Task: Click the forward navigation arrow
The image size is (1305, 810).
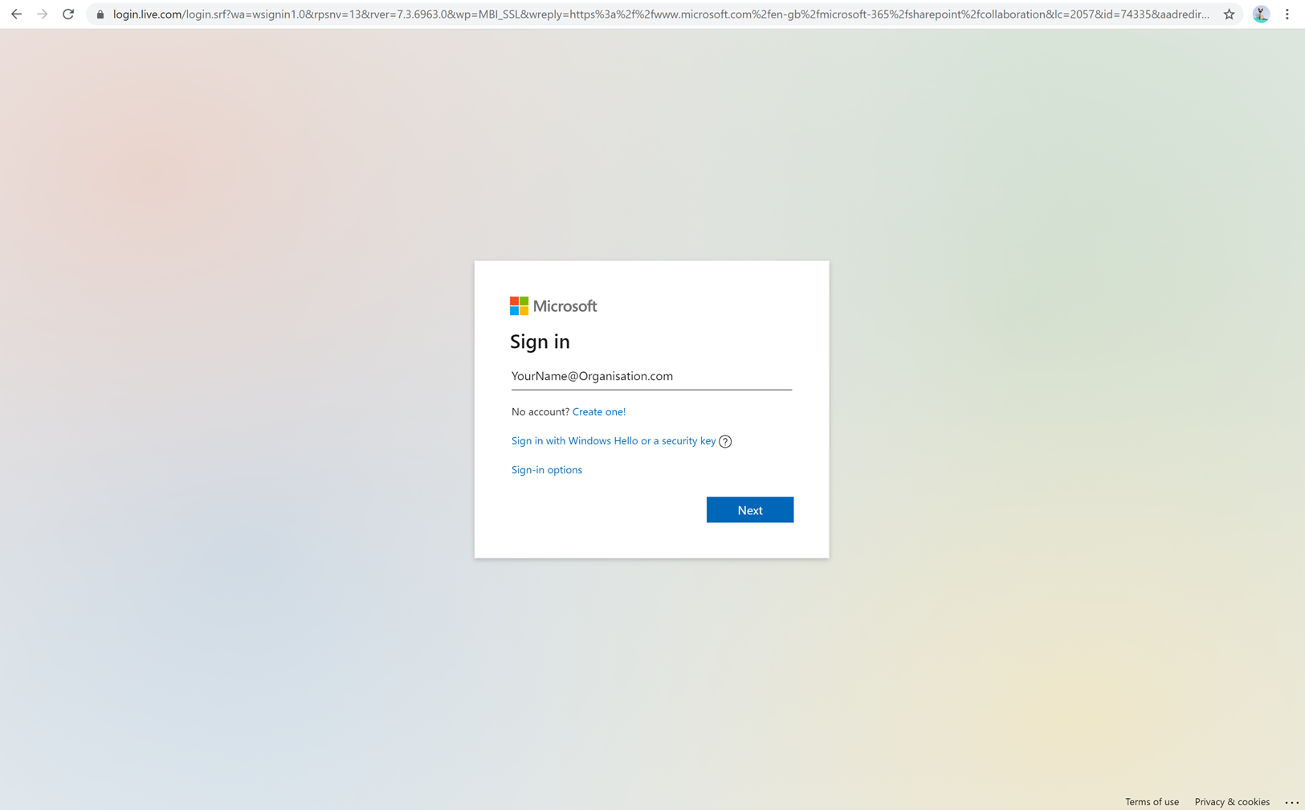Action: (42, 14)
